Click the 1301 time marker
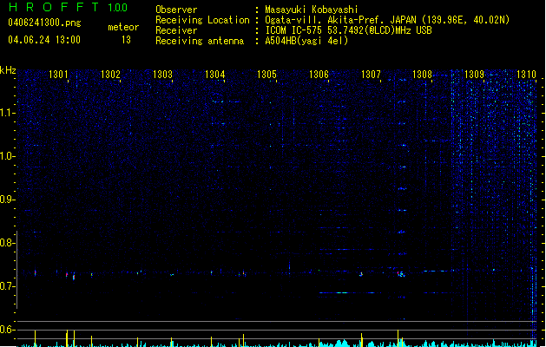Image resolution: width=546 pixels, height=347 pixels. [58, 75]
